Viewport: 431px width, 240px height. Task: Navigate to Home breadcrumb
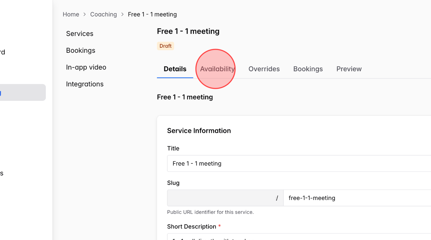pyautogui.click(x=71, y=14)
